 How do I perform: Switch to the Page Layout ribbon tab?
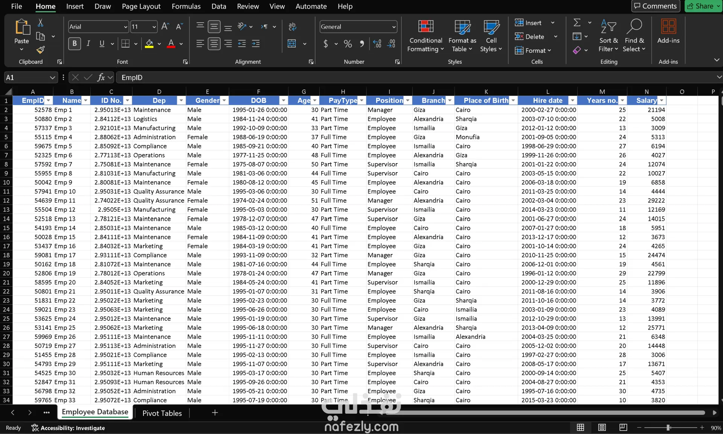click(x=141, y=6)
